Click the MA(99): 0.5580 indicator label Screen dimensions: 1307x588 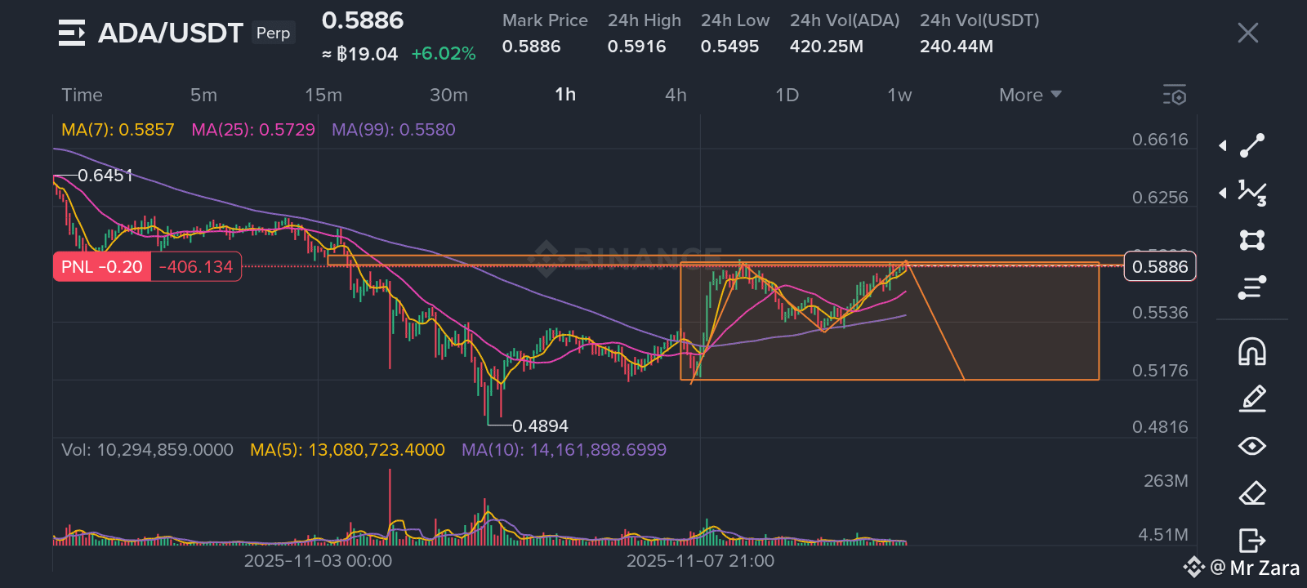point(394,130)
